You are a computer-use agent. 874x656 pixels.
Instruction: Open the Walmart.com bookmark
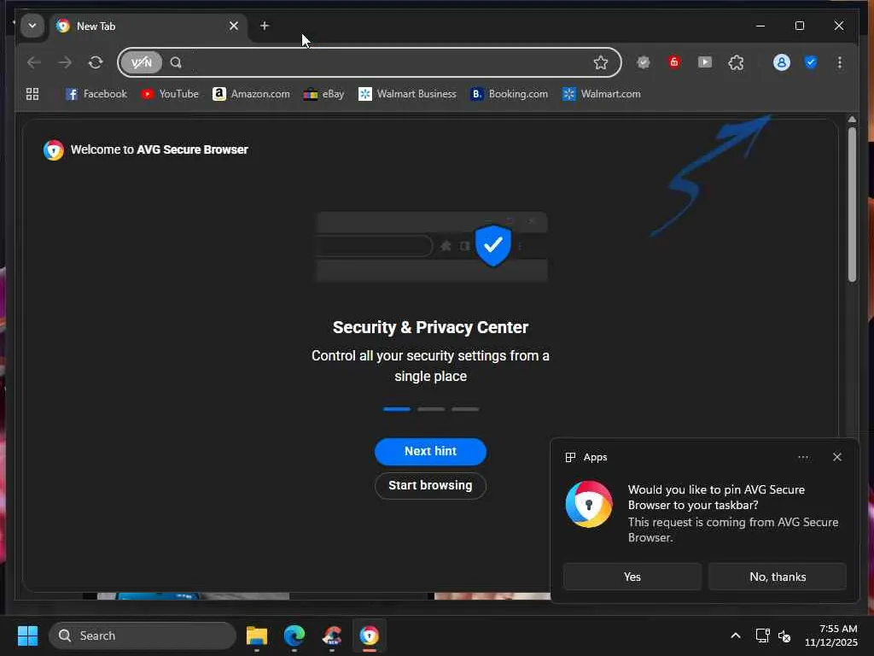602,94
